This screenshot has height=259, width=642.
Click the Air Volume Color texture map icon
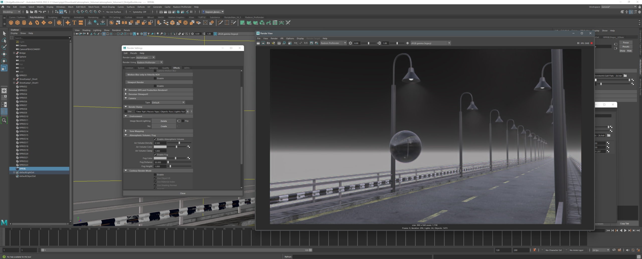pos(189,147)
